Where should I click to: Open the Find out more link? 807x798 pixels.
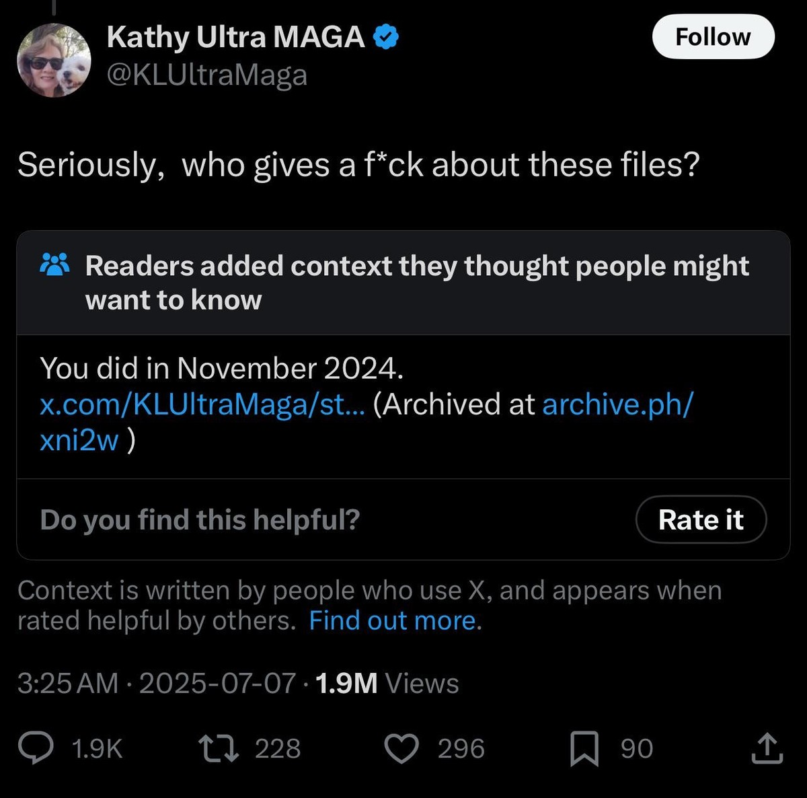pos(392,620)
